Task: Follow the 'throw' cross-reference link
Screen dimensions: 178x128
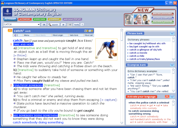Action: click(21, 55)
